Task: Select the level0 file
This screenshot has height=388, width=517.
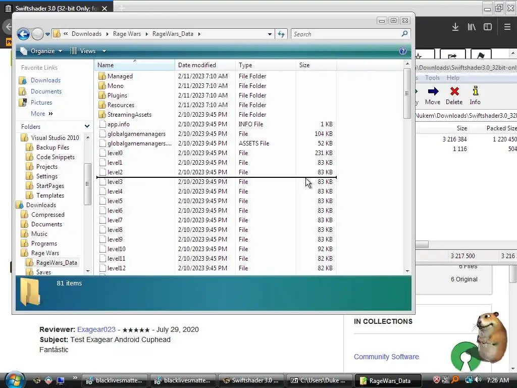Action: [115, 153]
